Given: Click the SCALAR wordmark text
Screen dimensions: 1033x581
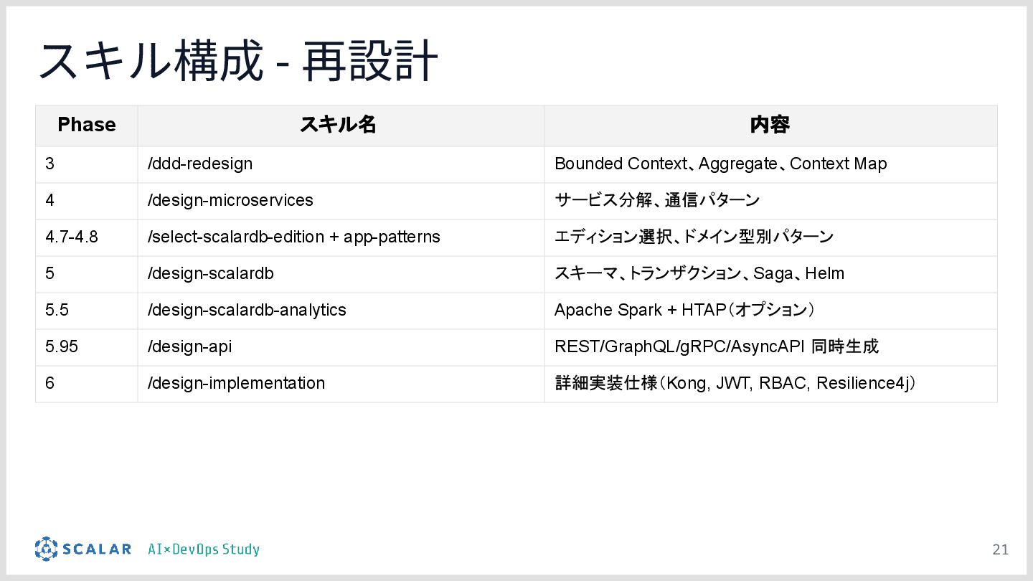Looking at the screenshot, I should 97,549.
